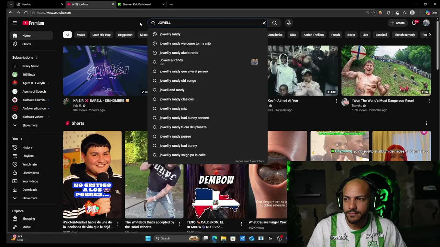Choose suggestion 'jowell y randy welcome to my crib'
440x247 pixels.
pos(208,44)
